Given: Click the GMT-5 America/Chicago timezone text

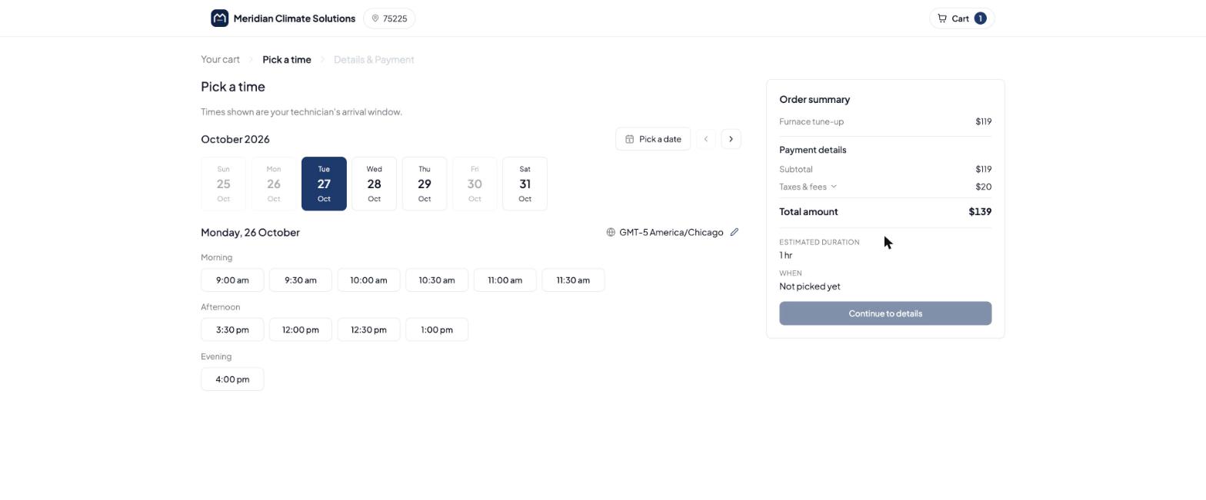Looking at the screenshot, I should pyautogui.click(x=671, y=232).
